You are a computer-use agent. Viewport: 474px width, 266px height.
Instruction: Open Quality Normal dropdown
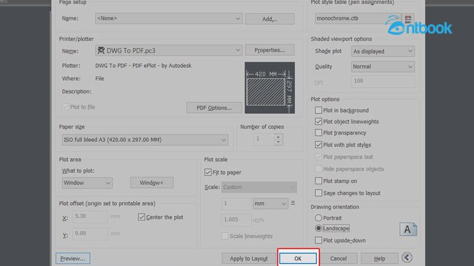pyautogui.click(x=383, y=66)
